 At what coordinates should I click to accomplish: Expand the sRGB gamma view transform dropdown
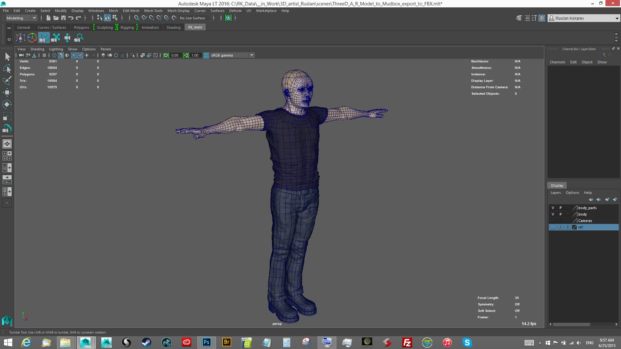[252, 55]
